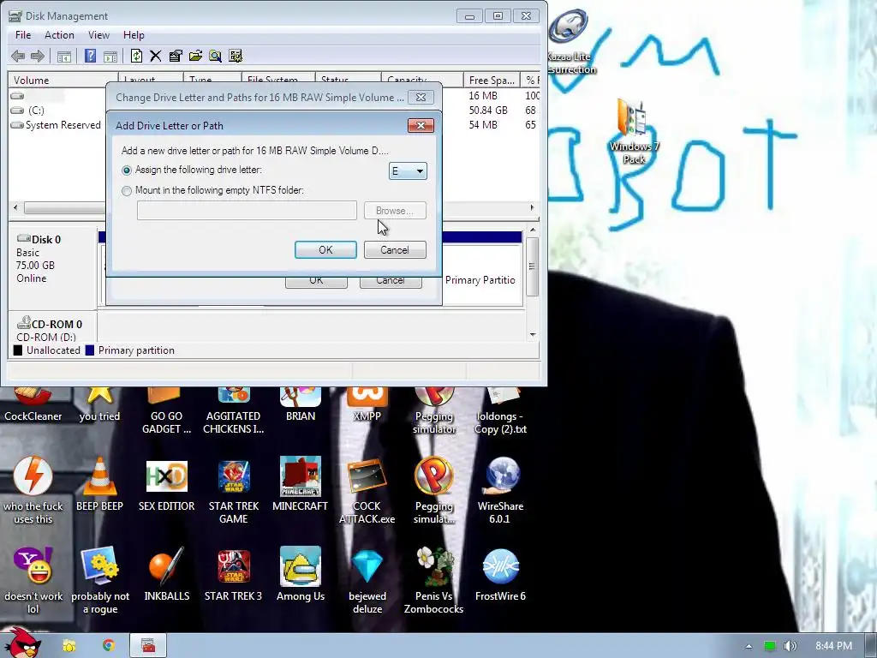The image size is (877, 658).
Task: Click the Explore magnifier toolbar icon
Action: (215, 56)
